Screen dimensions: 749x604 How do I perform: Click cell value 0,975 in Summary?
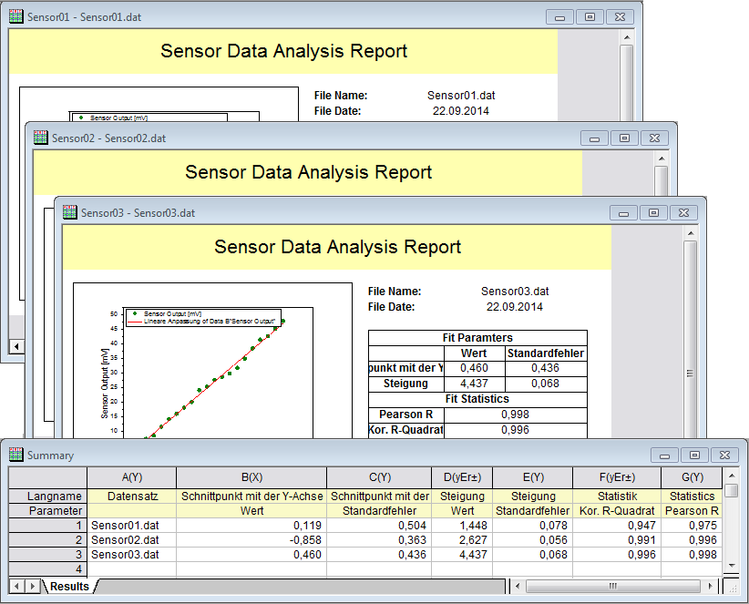coord(692,526)
